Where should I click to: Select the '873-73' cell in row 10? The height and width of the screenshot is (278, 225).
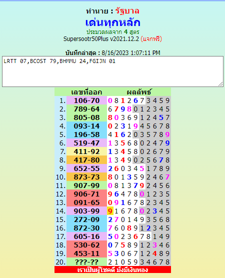pyautogui.click(x=86, y=177)
